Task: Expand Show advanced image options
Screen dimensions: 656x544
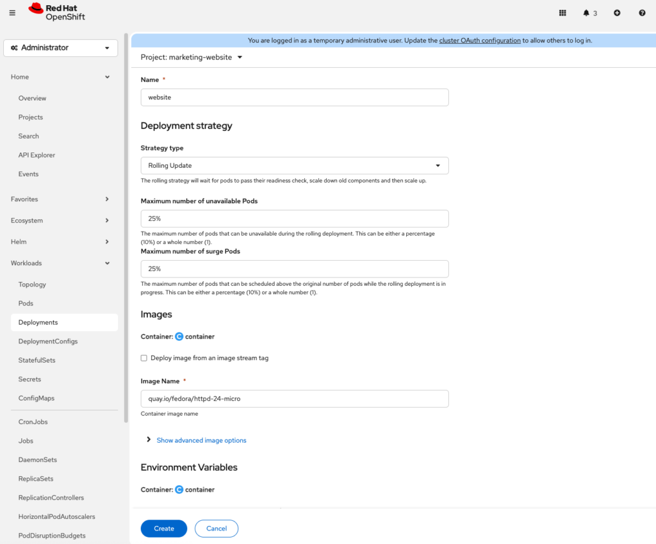Action: [x=201, y=440]
